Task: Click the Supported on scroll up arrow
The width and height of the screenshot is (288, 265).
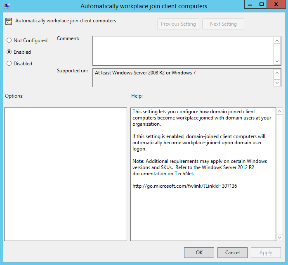Action: point(277,73)
